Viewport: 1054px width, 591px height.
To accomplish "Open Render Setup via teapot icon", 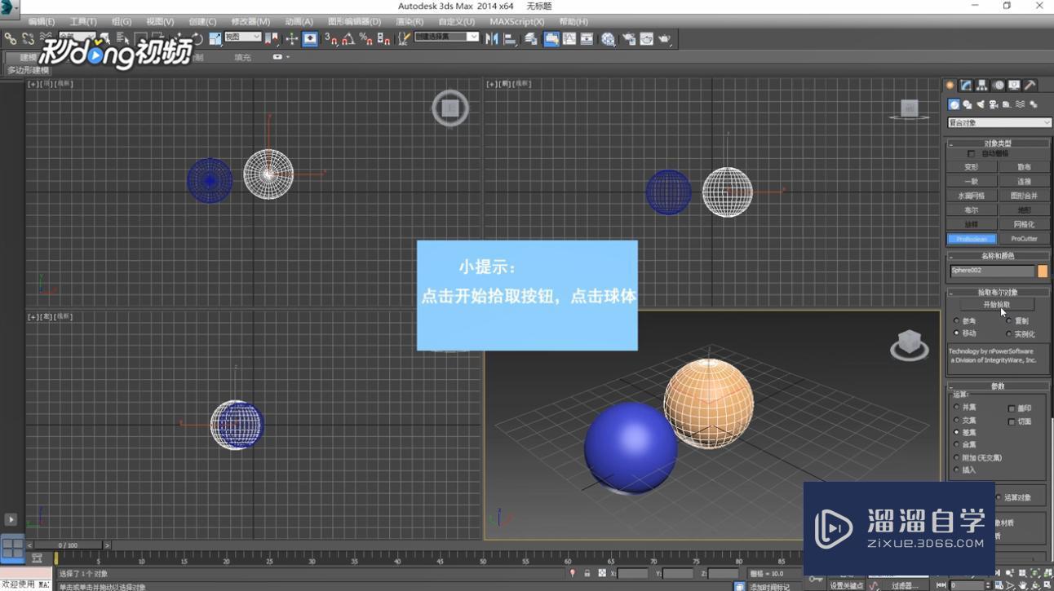I will [630, 38].
